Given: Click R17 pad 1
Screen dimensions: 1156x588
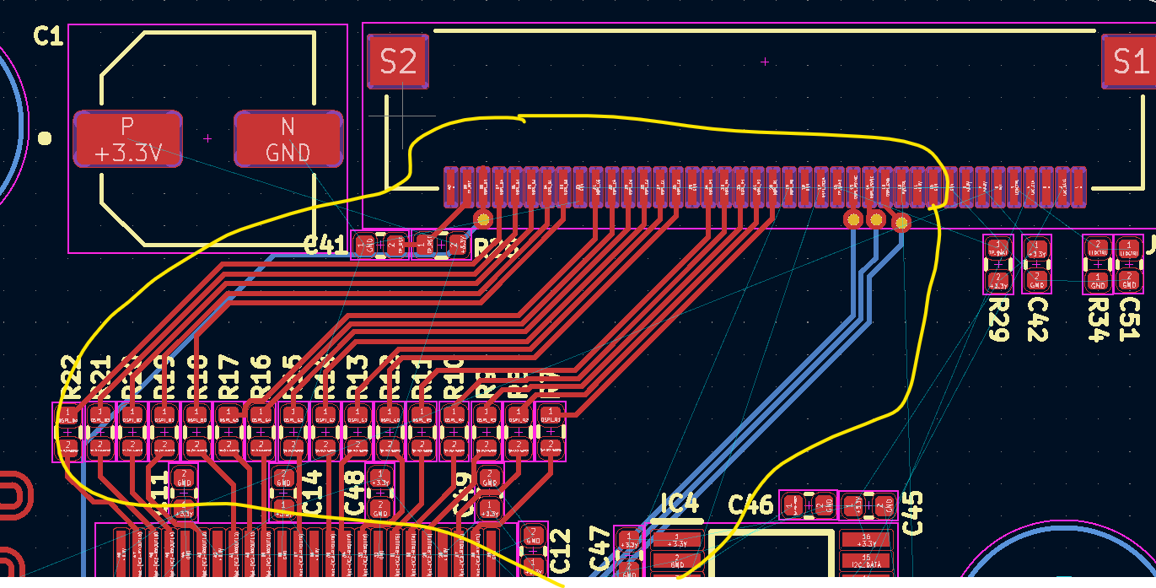Looking at the screenshot, I should 228,416.
